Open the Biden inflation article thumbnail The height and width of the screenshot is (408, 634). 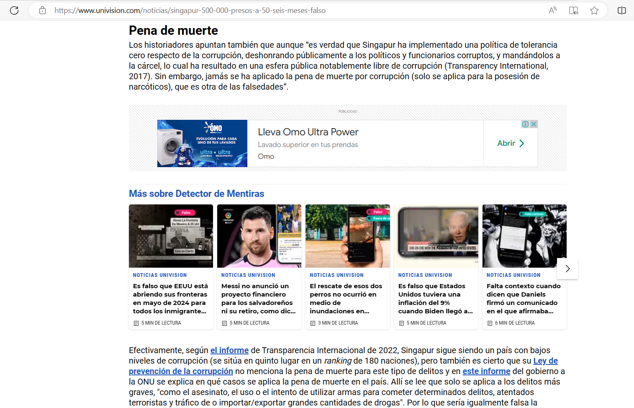(436, 236)
